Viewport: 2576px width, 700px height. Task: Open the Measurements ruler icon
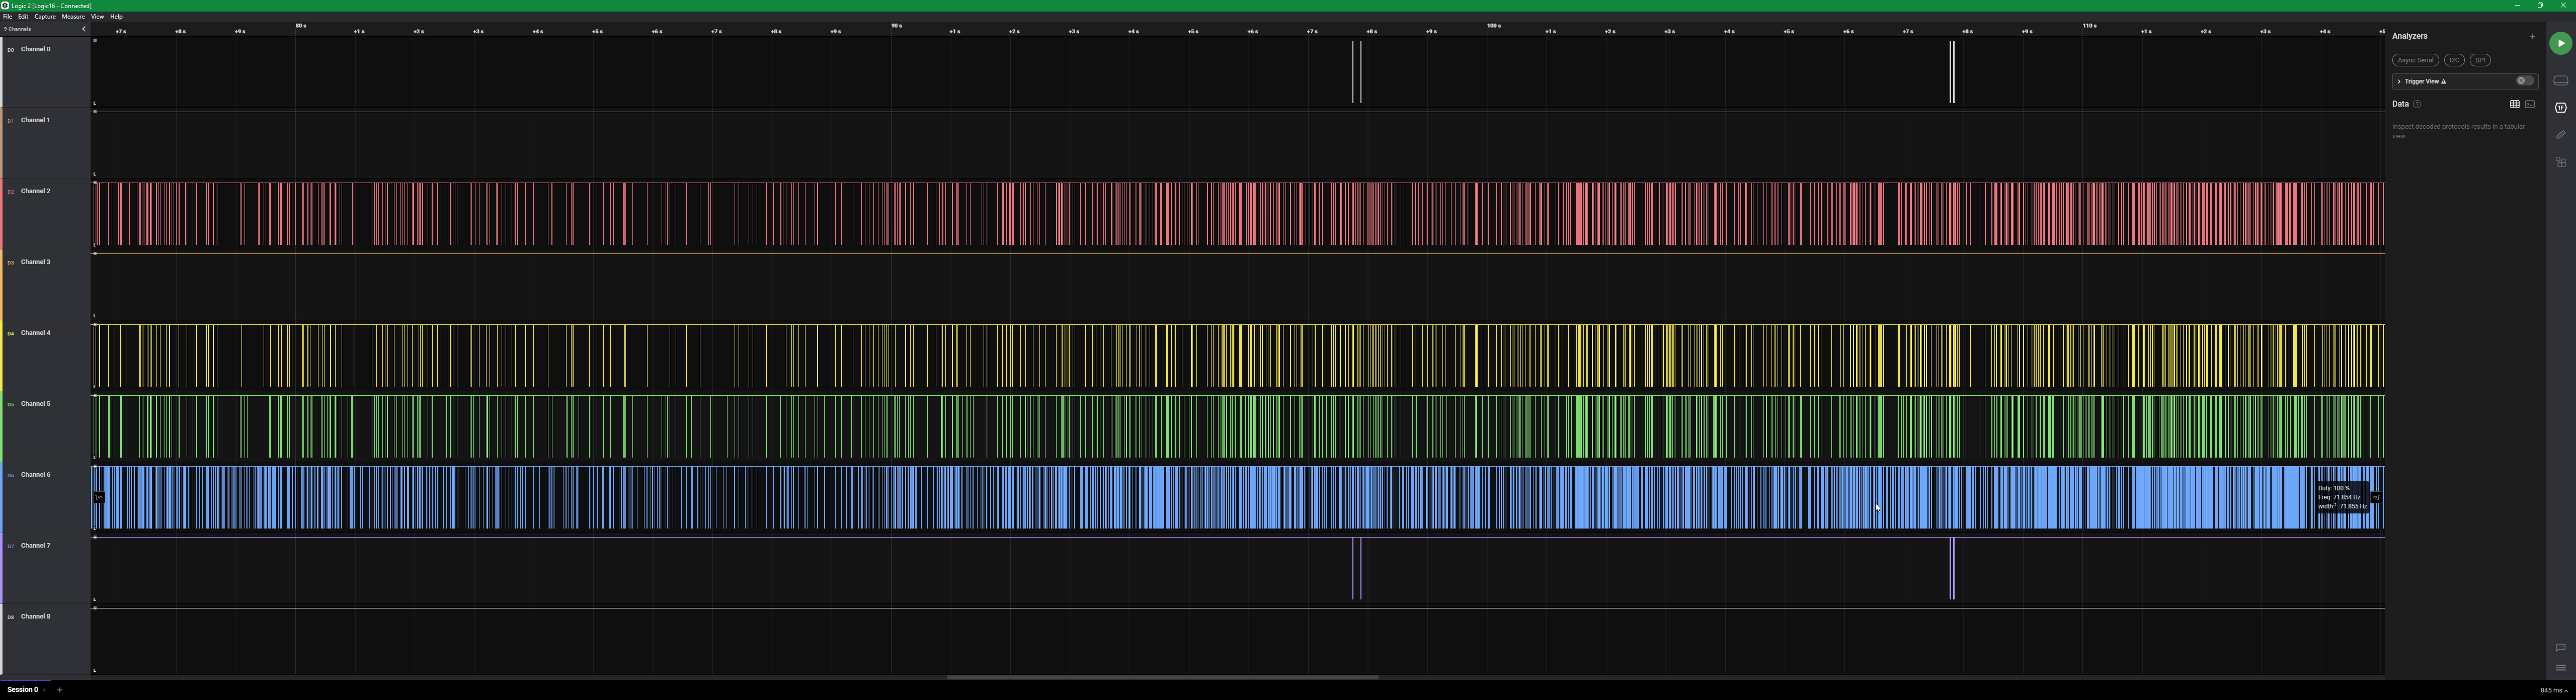tap(2560, 135)
